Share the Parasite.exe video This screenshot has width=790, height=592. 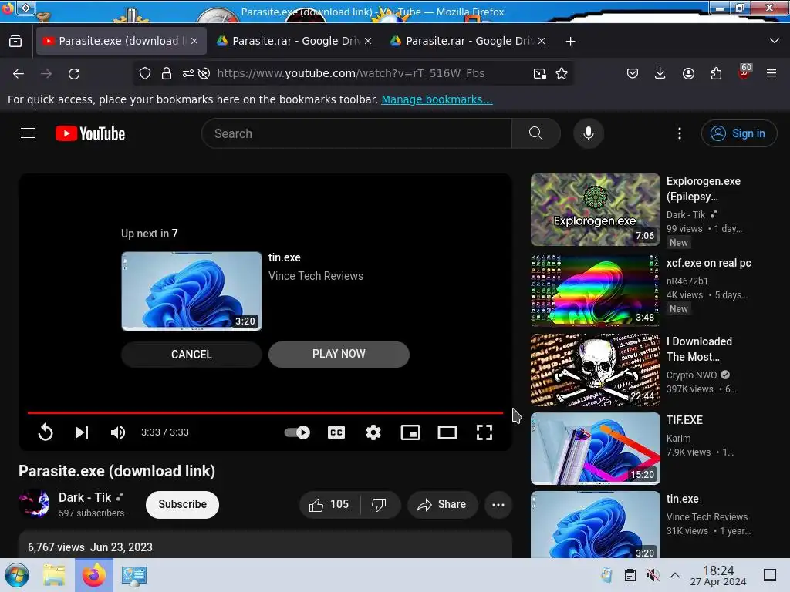point(442,504)
